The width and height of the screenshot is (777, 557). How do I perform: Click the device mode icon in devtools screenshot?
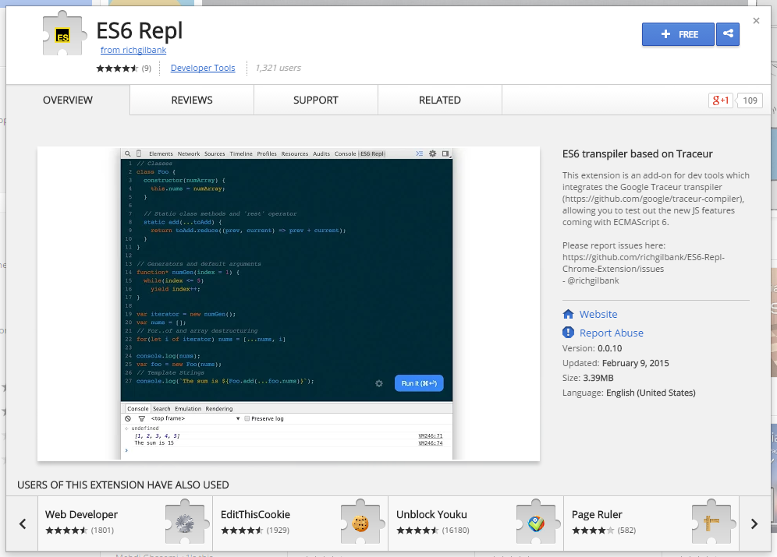(x=139, y=153)
